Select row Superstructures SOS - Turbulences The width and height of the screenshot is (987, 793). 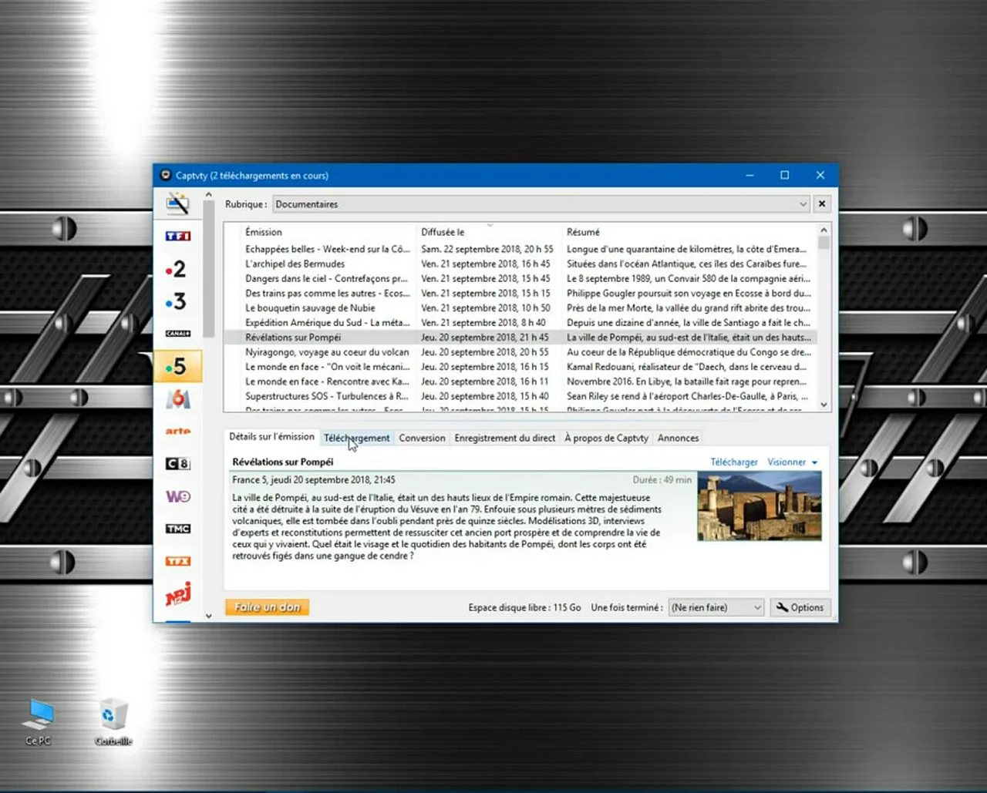coord(520,395)
